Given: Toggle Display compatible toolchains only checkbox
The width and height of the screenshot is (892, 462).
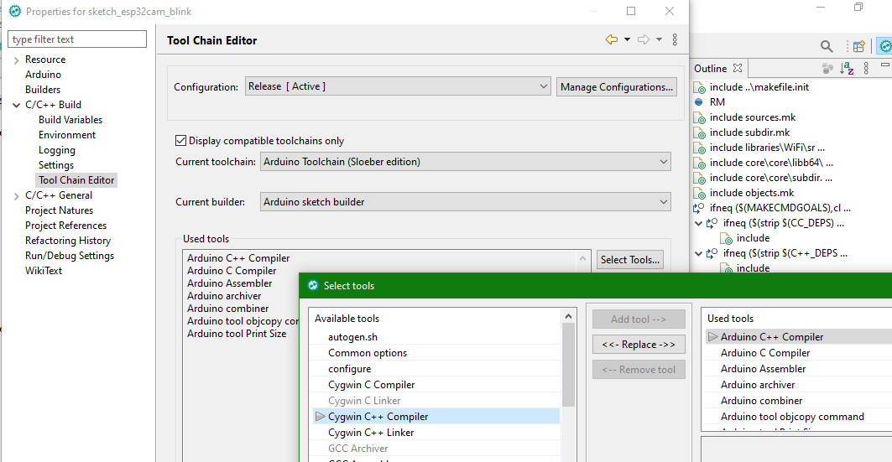Looking at the screenshot, I should pyautogui.click(x=181, y=140).
